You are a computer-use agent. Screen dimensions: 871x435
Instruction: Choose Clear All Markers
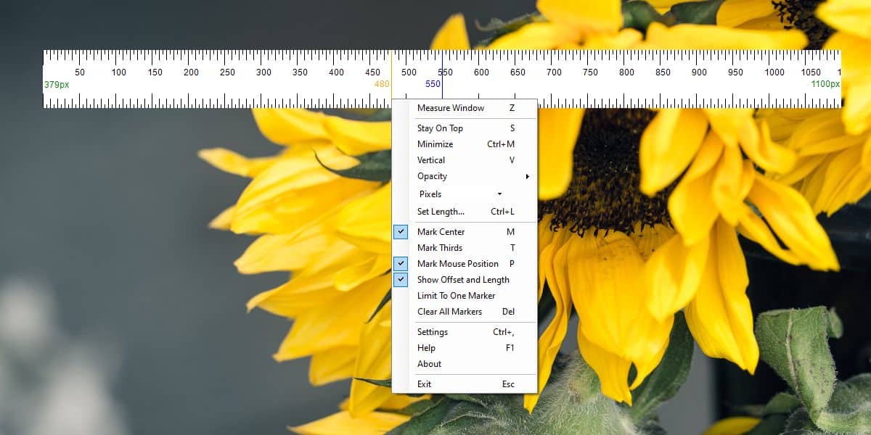point(465,312)
